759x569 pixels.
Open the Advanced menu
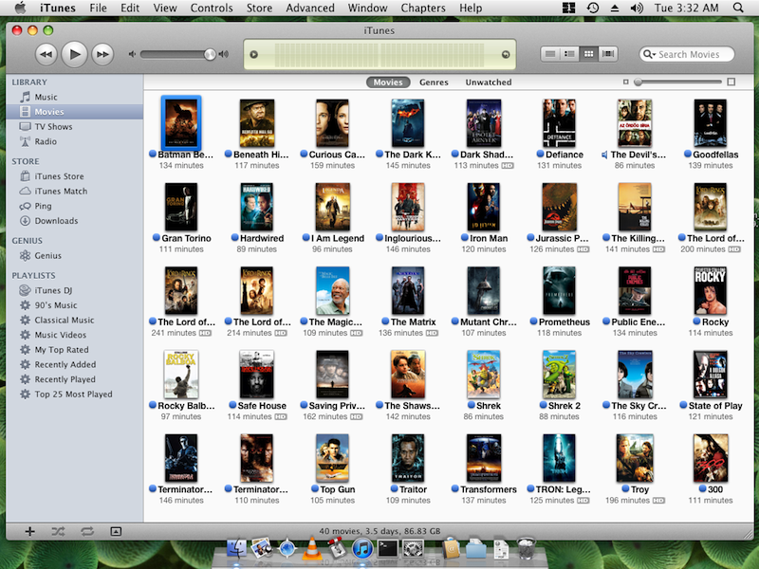(310, 8)
